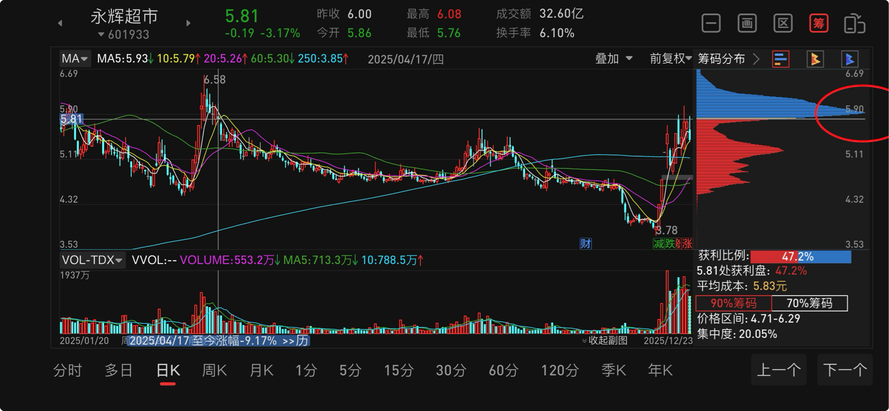Image resolution: width=889 pixels, height=411 pixels.
Task: Click the red 涨 marker on chart
Action: click(x=687, y=244)
